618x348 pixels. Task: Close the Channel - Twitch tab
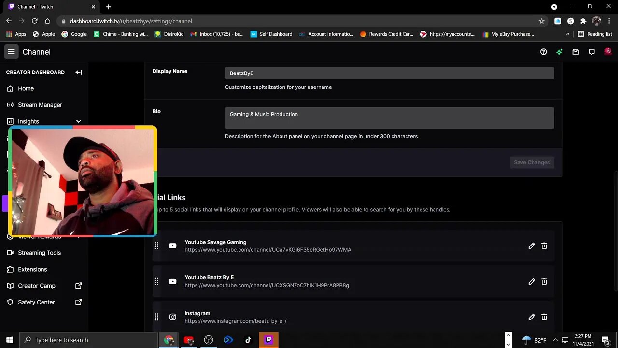tap(93, 7)
